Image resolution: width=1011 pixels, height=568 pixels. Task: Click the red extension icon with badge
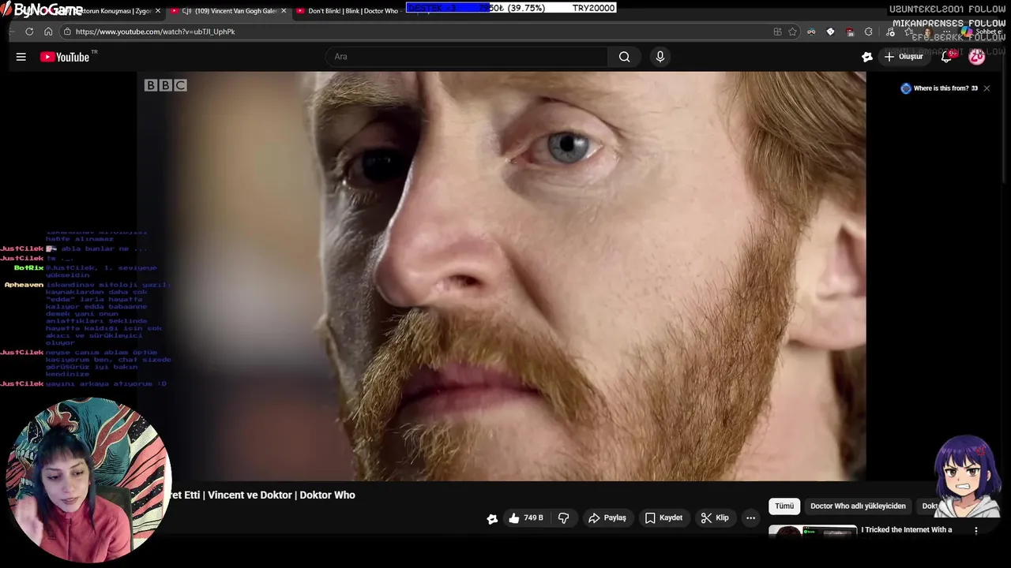[x=850, y=32]
